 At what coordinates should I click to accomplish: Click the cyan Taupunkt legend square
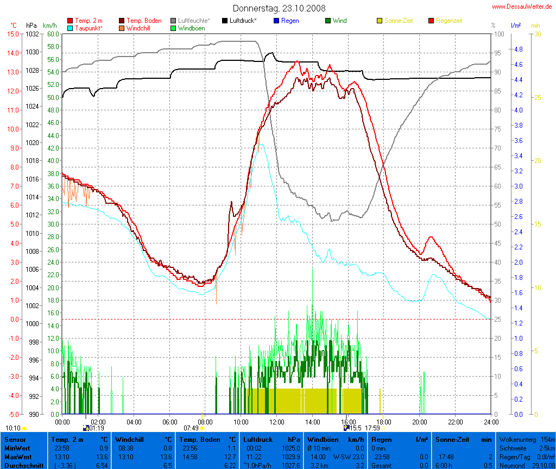(70, 28)
